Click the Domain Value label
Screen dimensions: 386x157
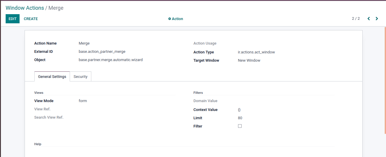[x=205, y=101]
